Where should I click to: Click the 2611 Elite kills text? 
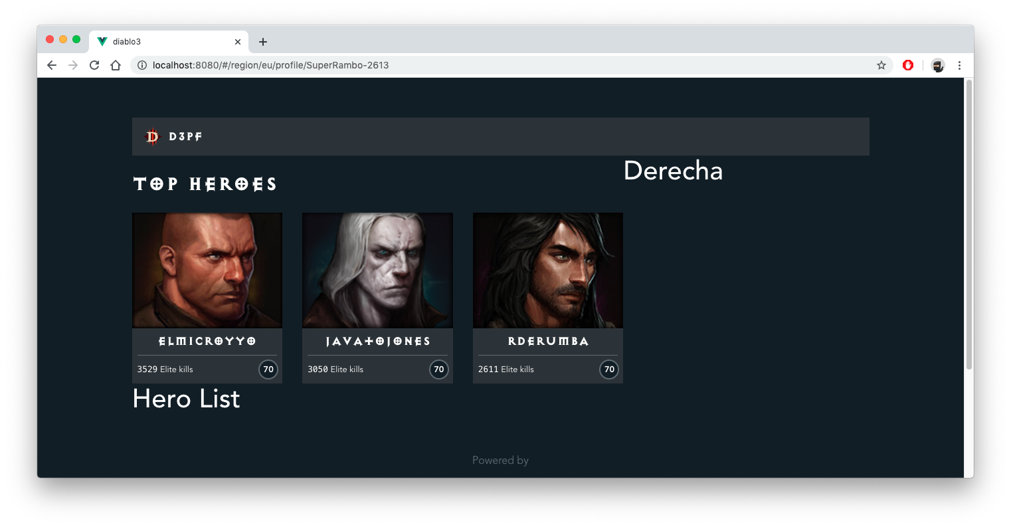tap(506, 369)
